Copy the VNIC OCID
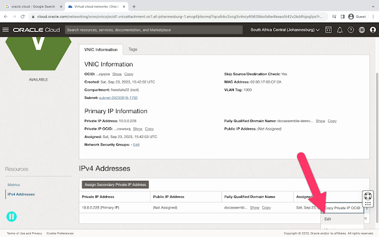Screen dimensions: 379x237 [x=129, y=74]
